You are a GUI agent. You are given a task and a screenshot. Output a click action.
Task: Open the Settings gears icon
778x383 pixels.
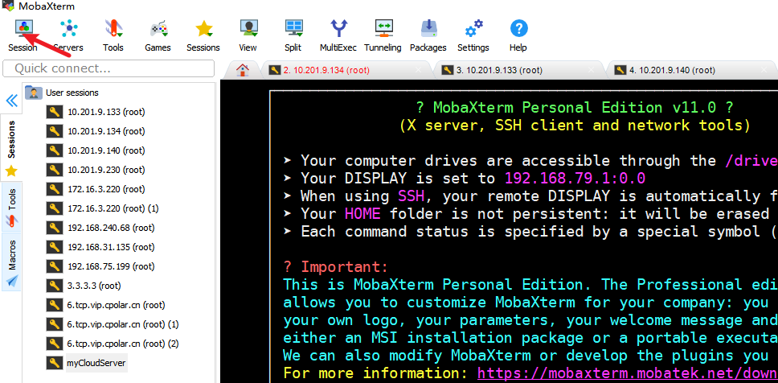[x=473, y=28]
